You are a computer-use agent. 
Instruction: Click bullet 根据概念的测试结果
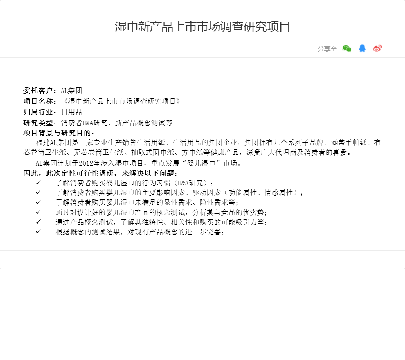pyautogui.click(x=140, y=232)
